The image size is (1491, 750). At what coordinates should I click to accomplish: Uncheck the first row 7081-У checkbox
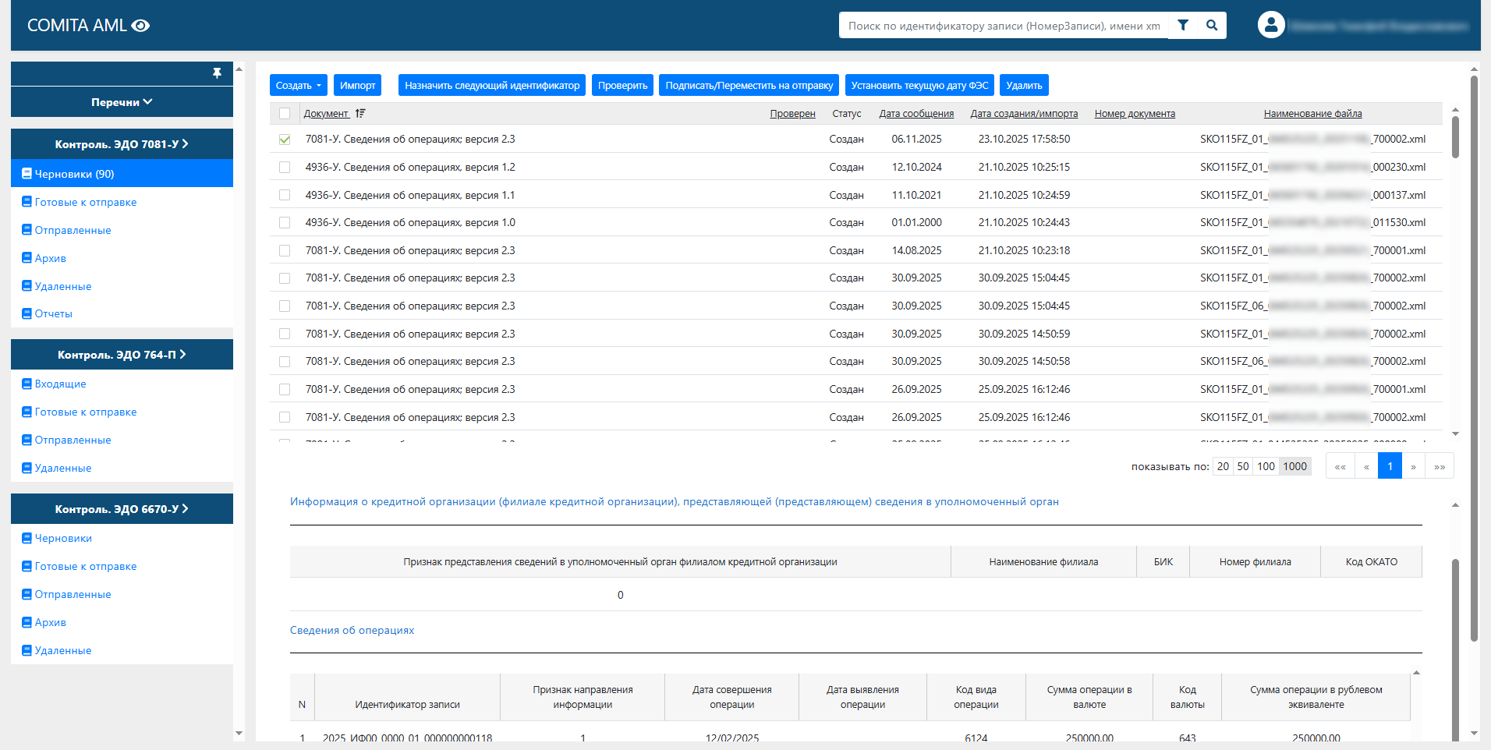[285, 140]
